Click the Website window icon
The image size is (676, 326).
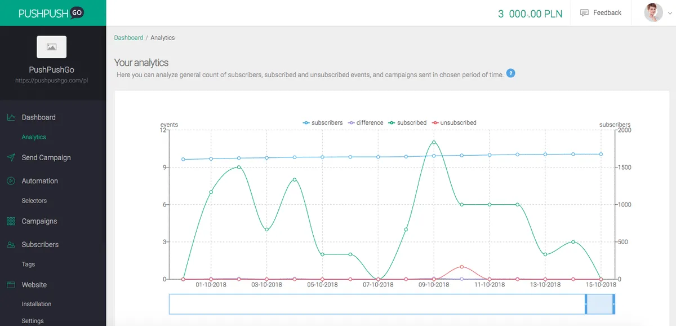11,285
